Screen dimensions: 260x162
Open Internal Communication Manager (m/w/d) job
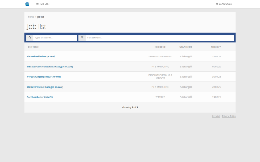tap(50, 67)
